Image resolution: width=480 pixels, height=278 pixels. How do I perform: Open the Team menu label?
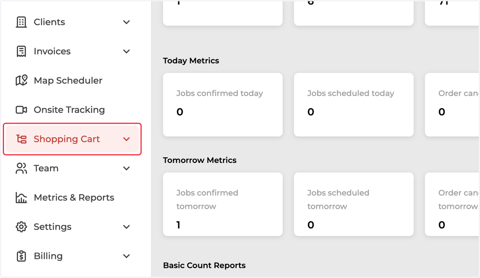coord(46,168)
